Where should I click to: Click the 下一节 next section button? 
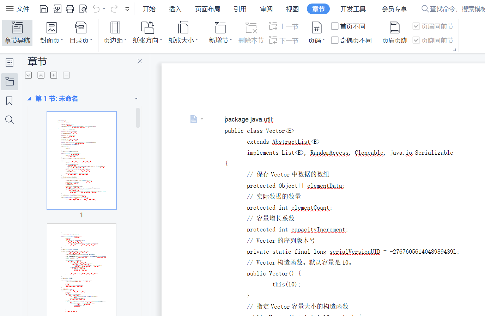click(284, 40)
